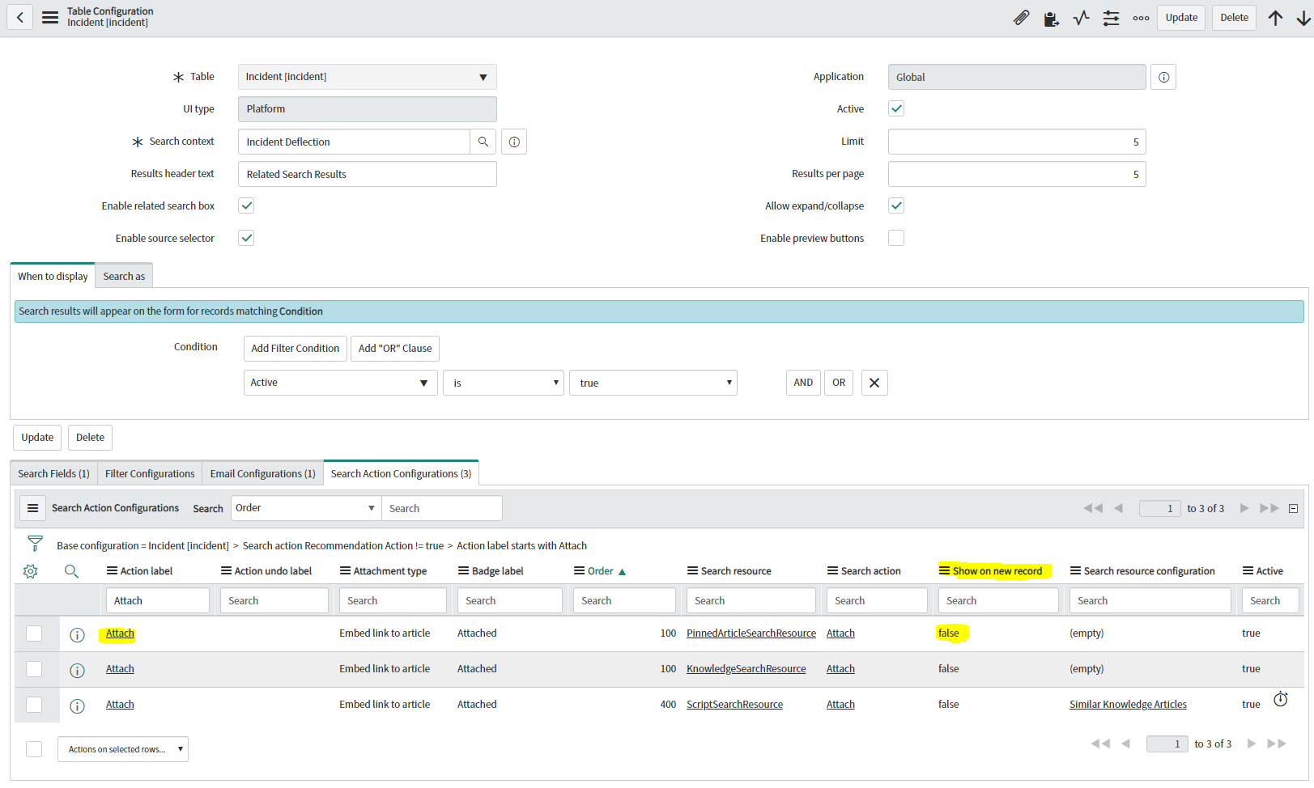Toggle Enable source selector checkbox

pos(246,238)
